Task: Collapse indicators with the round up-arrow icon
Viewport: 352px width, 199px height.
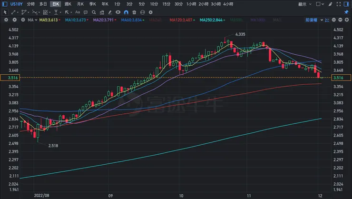Action: pos(15,20)
